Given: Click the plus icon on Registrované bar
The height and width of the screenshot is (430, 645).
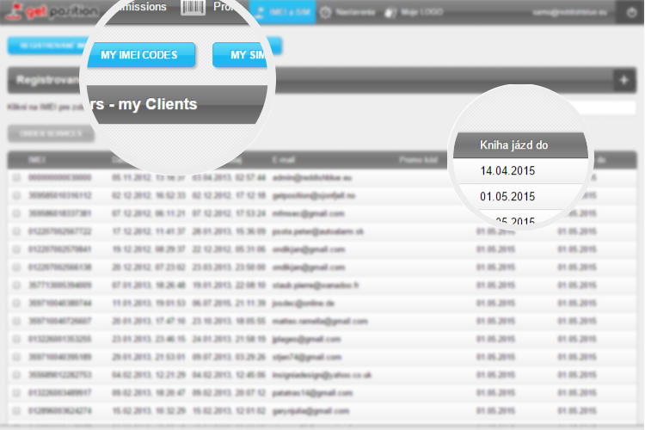Looking at the screenshot, I should tap(624, 80).
